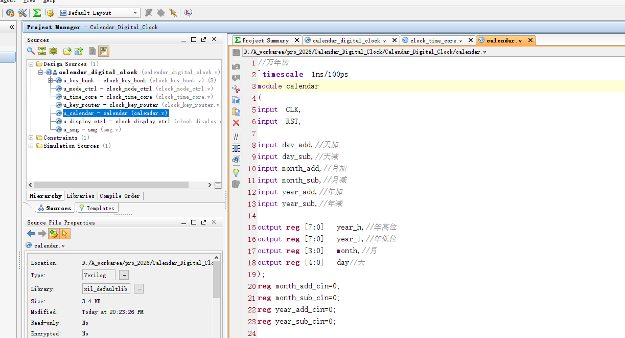This screenshot has width=625, height=338.
Task: Click the wrench-and-screwdriver options icon in toolbar
Action: (x=22, y=13)
